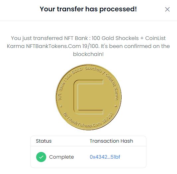The image size is (177, 174).
Task: Select the gold coin NFT image
Action: click(88, 97)
